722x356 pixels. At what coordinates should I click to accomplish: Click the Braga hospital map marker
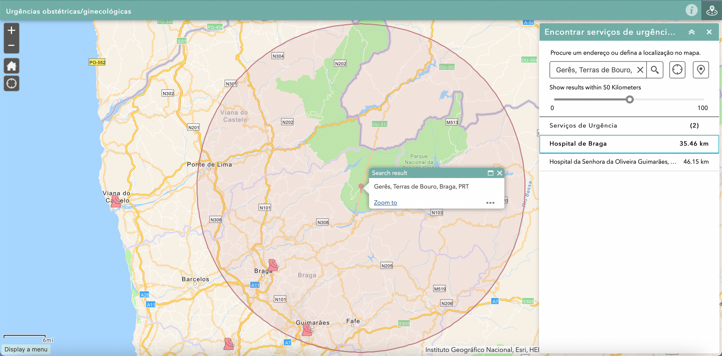(x=273, y=265)
